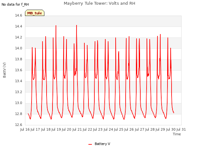Click the Jul 30 x-axis label
Screen dimensions: 200x150
[171, 129]
